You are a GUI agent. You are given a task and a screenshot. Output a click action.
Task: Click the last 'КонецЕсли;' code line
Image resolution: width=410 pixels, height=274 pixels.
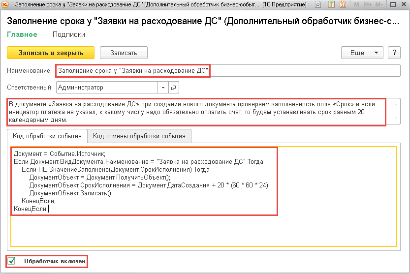pos(31,209)
